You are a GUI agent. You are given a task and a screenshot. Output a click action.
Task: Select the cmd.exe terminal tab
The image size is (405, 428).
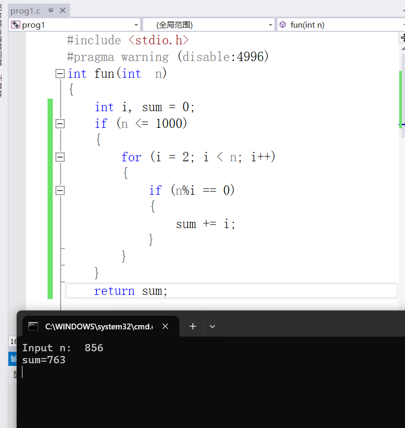tap(101, 326)
